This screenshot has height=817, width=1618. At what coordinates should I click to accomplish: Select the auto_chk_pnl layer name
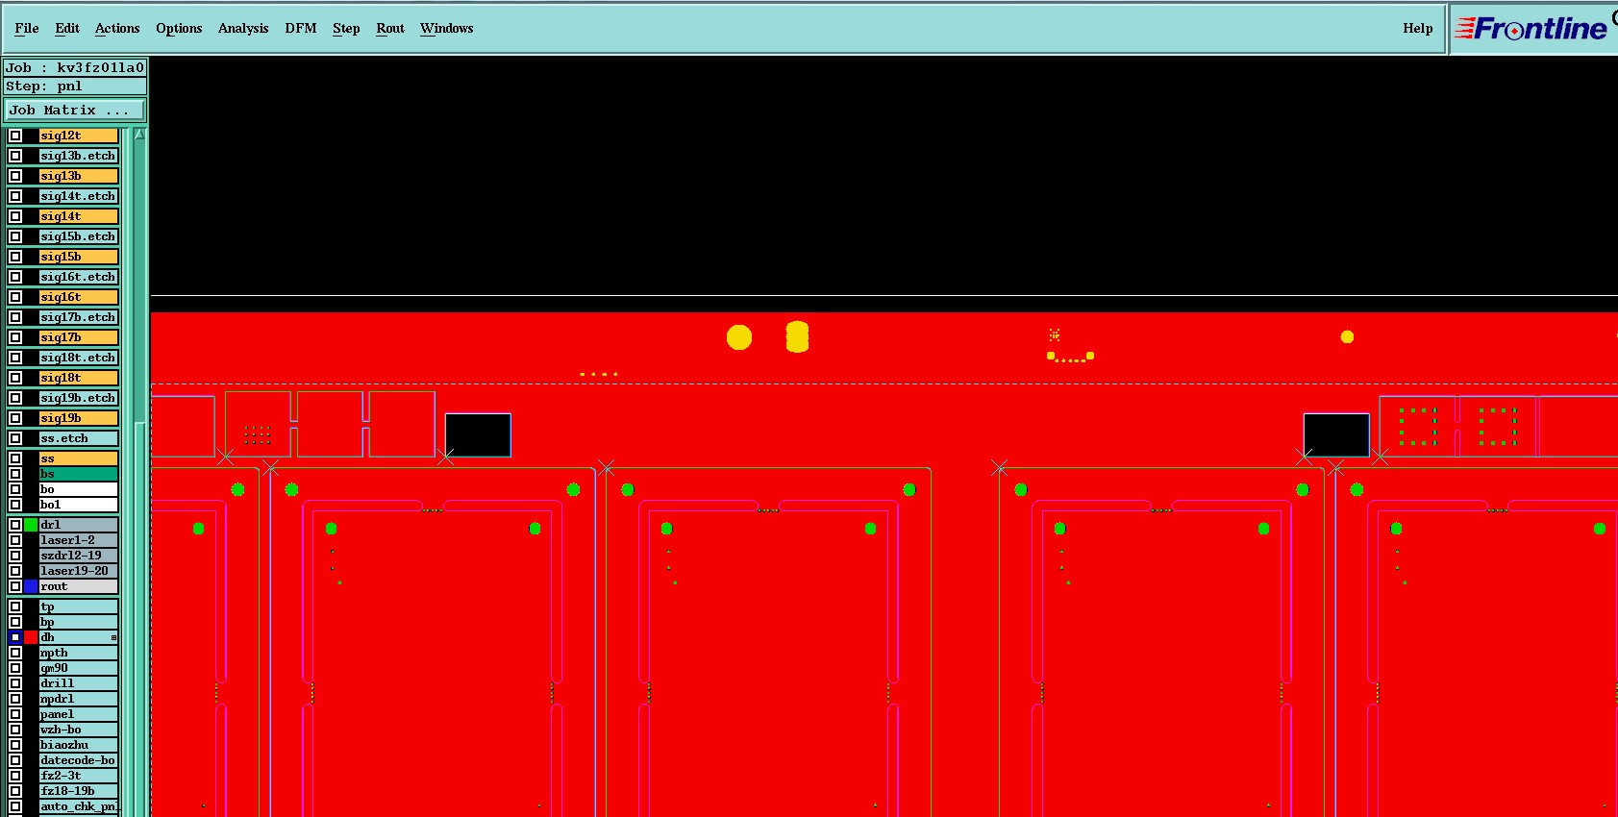tap(79, 806)
